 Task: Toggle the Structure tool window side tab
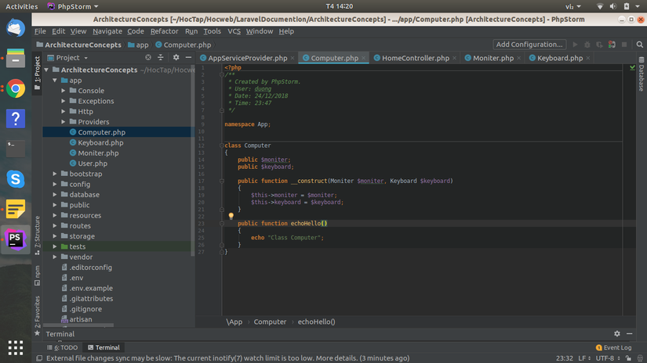coord(37,233)
